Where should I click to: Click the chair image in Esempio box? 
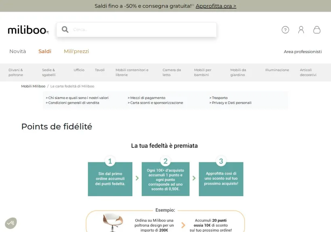[113, 222]
